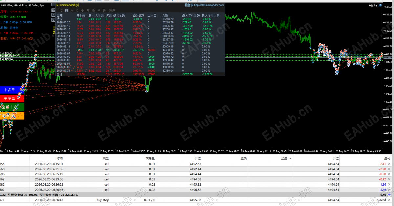
Task: Select the 季 quarterly tab
Action: [x=83, y=11]
